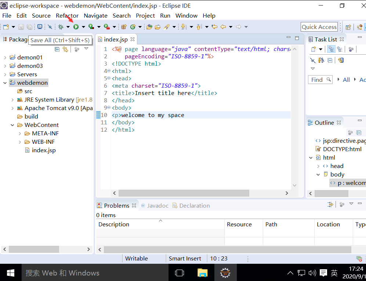Open the Window menu
Image resolution: width=366 pixels, height=281 pixels.
click(186, 16)
